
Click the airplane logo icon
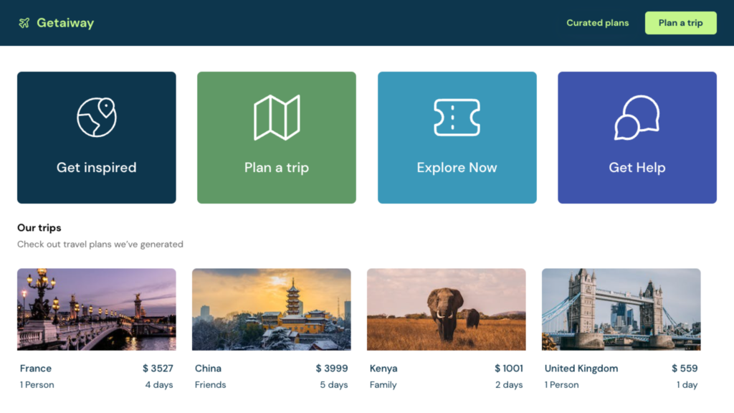24,23
